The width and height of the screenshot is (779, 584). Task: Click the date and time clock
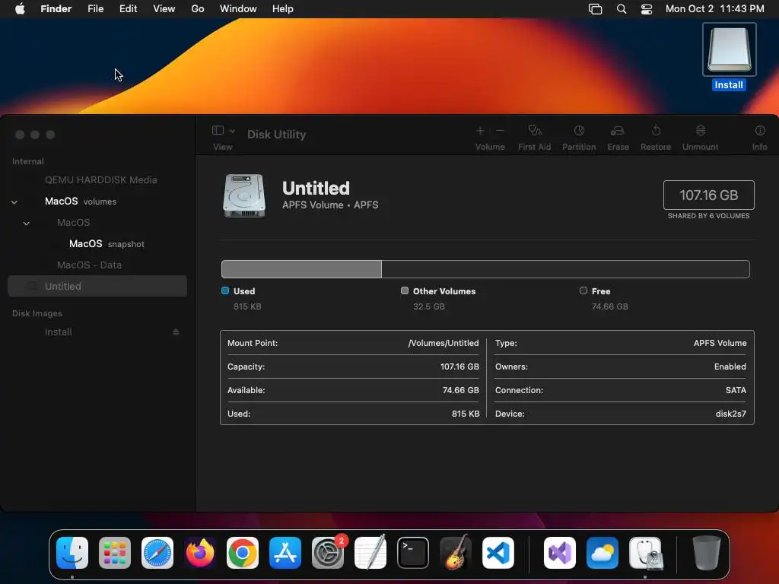coord(715,9)
